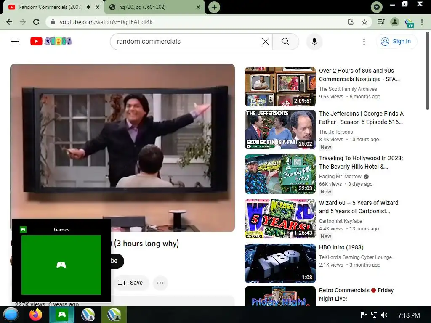
Task: Visit The Scott Family Archives channel
Action: [348, 89]
